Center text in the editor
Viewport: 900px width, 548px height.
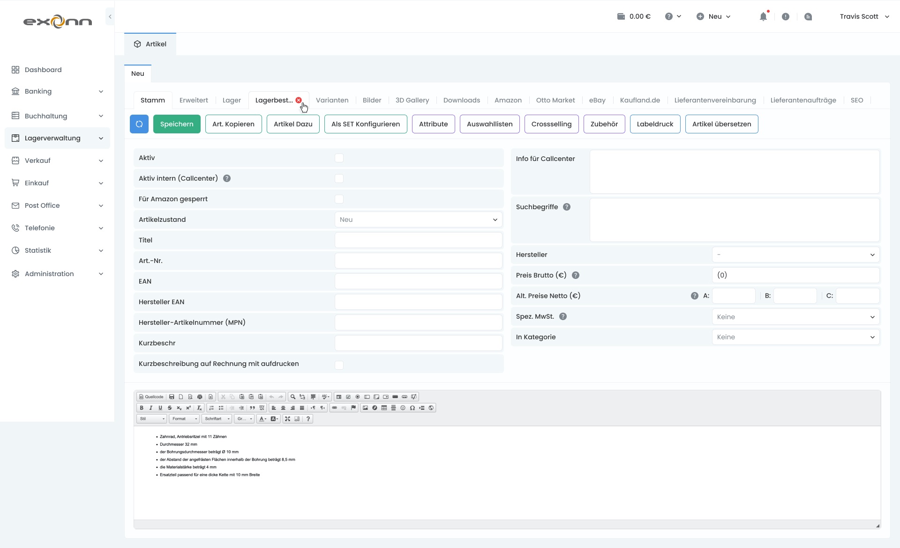[x=283, y=408]
